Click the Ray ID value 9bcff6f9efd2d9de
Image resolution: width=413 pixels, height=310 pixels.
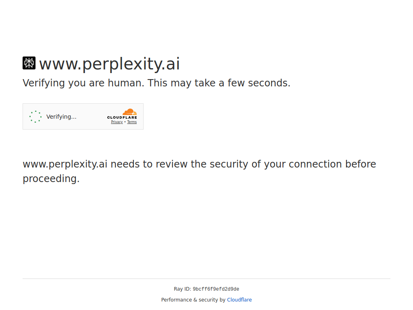216,289
